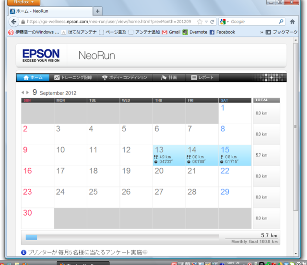This screenshot has height=265, width=307.
Task: Click the padlock site identity icon
Action: pyautogui.click(x=23, y=22)
